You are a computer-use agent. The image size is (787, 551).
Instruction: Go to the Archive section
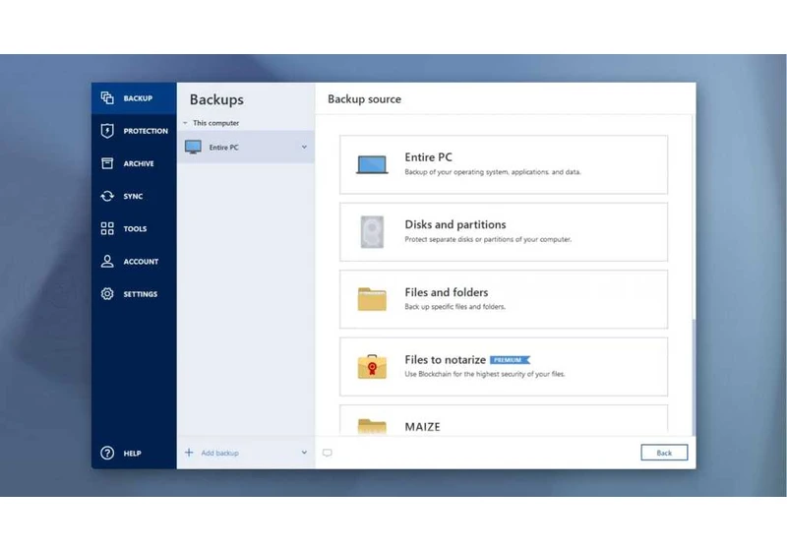pos(139,163)
